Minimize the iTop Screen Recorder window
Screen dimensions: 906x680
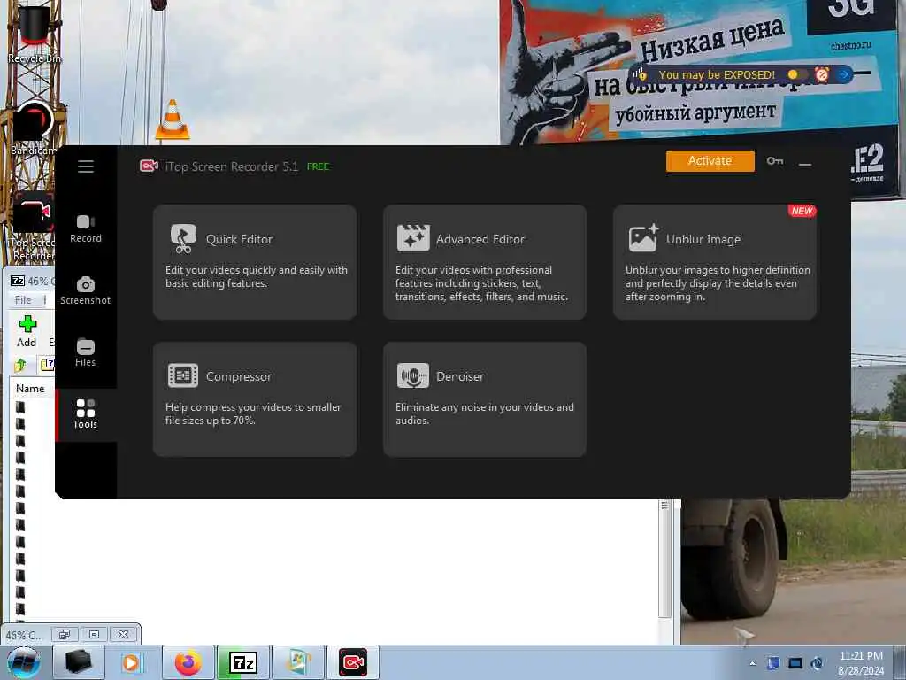click(x=805, y=164)
